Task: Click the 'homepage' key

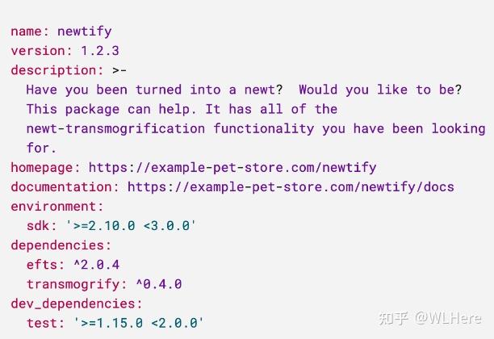Action: pyautogui.click(x=42, y=168)
